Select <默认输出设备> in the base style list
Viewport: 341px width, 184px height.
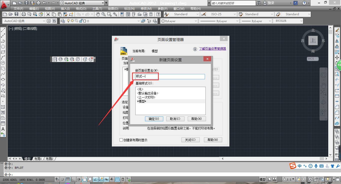pos(148,93)
